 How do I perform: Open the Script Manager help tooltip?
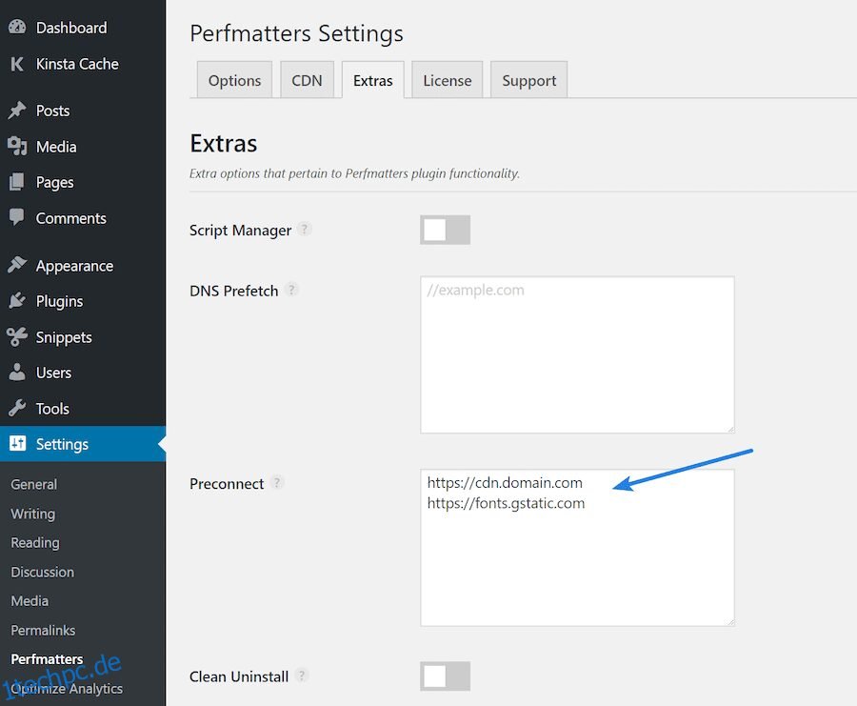pos(305,229)
